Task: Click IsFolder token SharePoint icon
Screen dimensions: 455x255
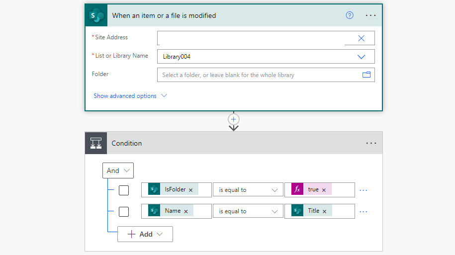Action: (154, 189)
